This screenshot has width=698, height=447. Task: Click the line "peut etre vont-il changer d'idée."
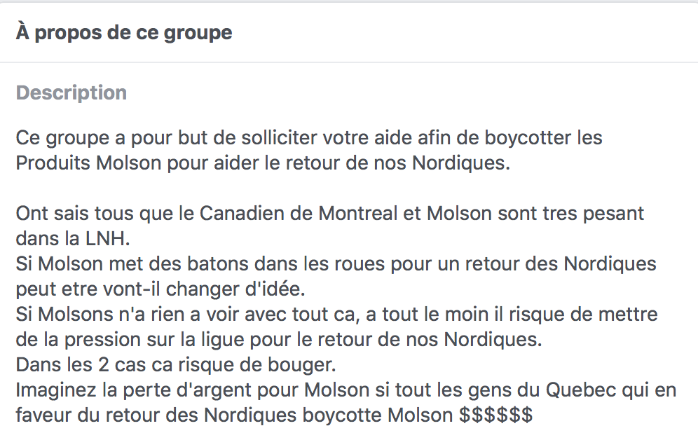tap(160, 289)
